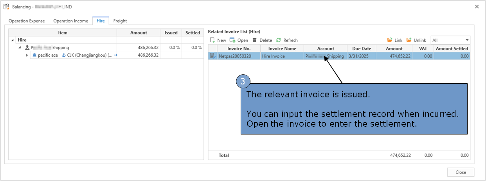Click the Unlink folder icon
The image size is (486, 181).
point(409,40)
